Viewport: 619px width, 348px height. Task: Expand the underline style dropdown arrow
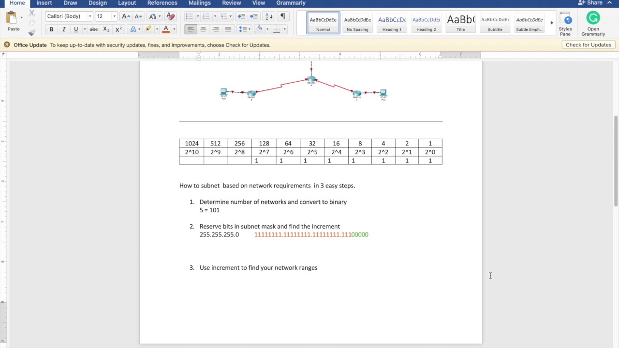coord(85,29)
